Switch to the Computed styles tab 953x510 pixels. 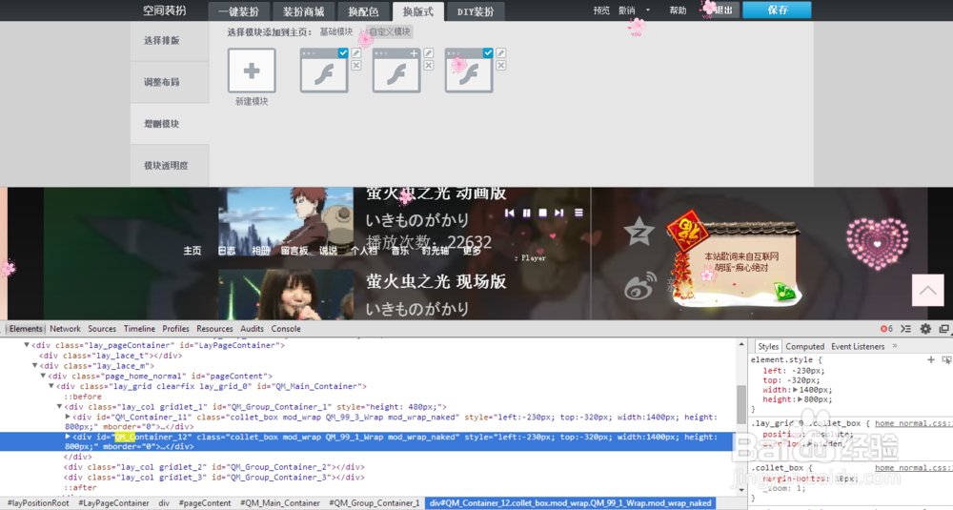(x=804, y=346)
